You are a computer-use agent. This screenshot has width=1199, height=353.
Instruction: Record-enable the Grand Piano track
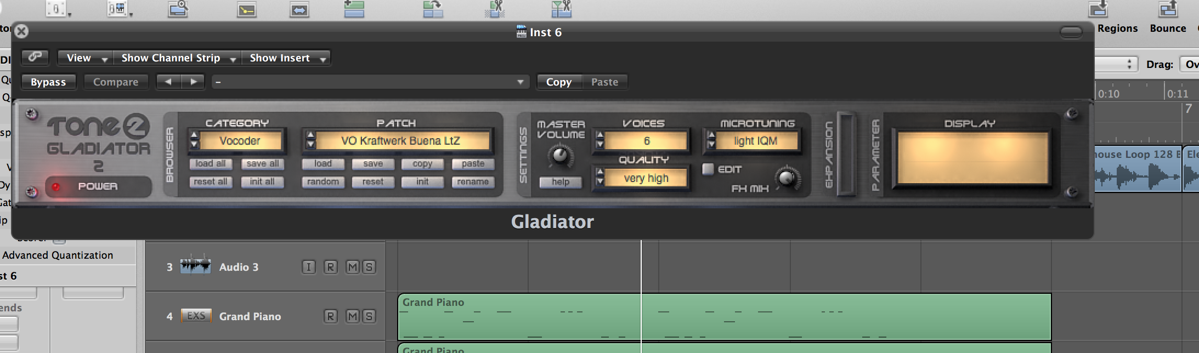tap(331, 316)
